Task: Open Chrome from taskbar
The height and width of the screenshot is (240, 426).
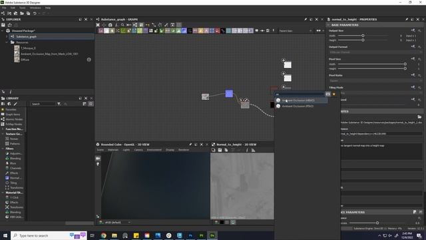Action: point(104,235)
